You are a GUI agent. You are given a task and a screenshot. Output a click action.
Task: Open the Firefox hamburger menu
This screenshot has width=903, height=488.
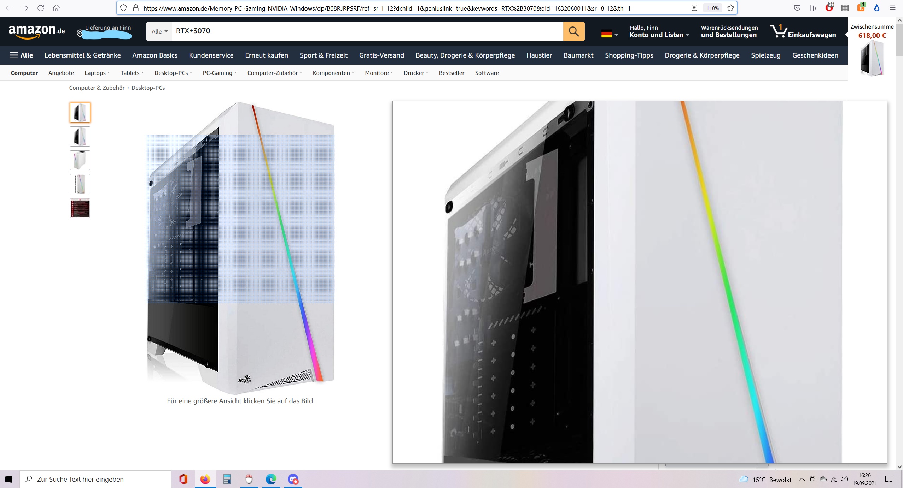pos(893,8)
